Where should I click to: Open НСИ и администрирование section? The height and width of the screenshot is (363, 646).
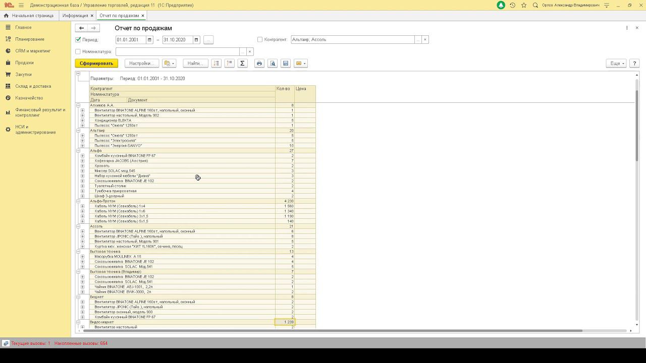[x=35, y=130]
